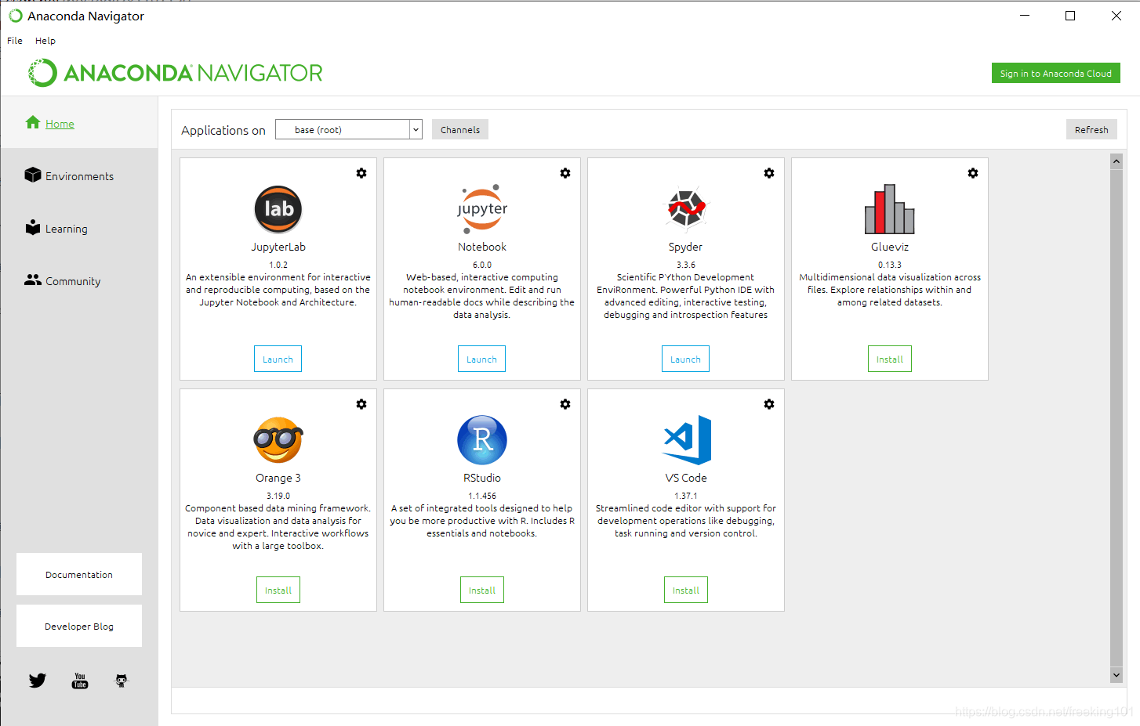Open the base (root) environment dropdown
1140x726 pixels.
tap(349, 129)
